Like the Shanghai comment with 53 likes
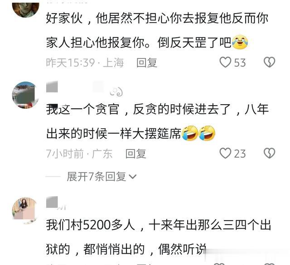The image size is (290, 265). tap(225, 62)
